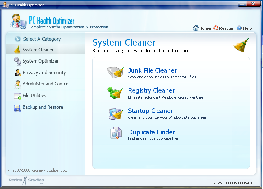This screenshot has height=189, width=263.
Task: Click the Home text link
Action: (x=205, y=28)
